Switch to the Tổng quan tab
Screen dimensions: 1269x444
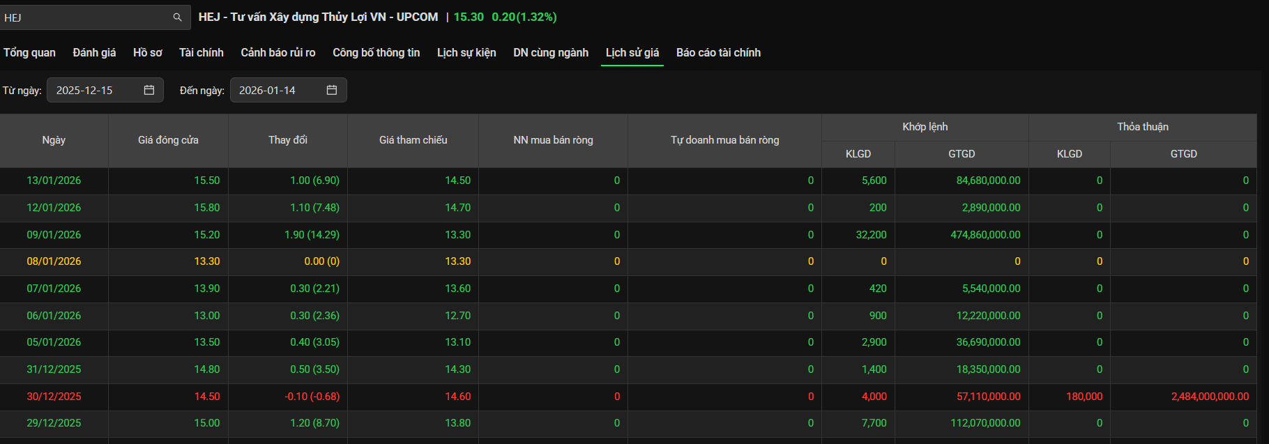(x=29, y=53)
